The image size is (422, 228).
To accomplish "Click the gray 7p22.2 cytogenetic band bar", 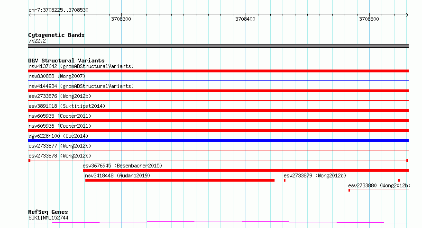I will (218, 46).
